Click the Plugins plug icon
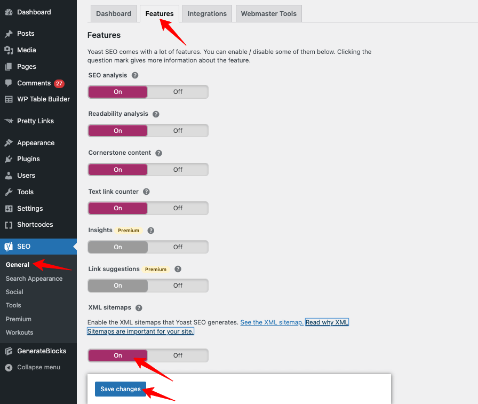The height and width of the screenshot is (404, 478). pos(9,159)
